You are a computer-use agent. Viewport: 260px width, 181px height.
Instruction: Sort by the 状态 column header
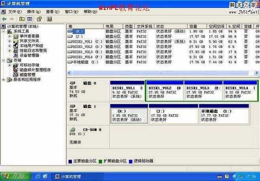click(x=171, y=26)
